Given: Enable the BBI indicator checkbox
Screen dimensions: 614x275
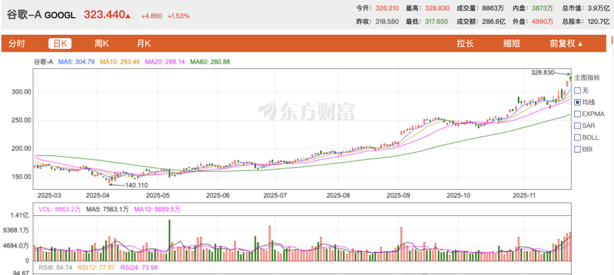Looking at the screenshot, I should [577, 149].
